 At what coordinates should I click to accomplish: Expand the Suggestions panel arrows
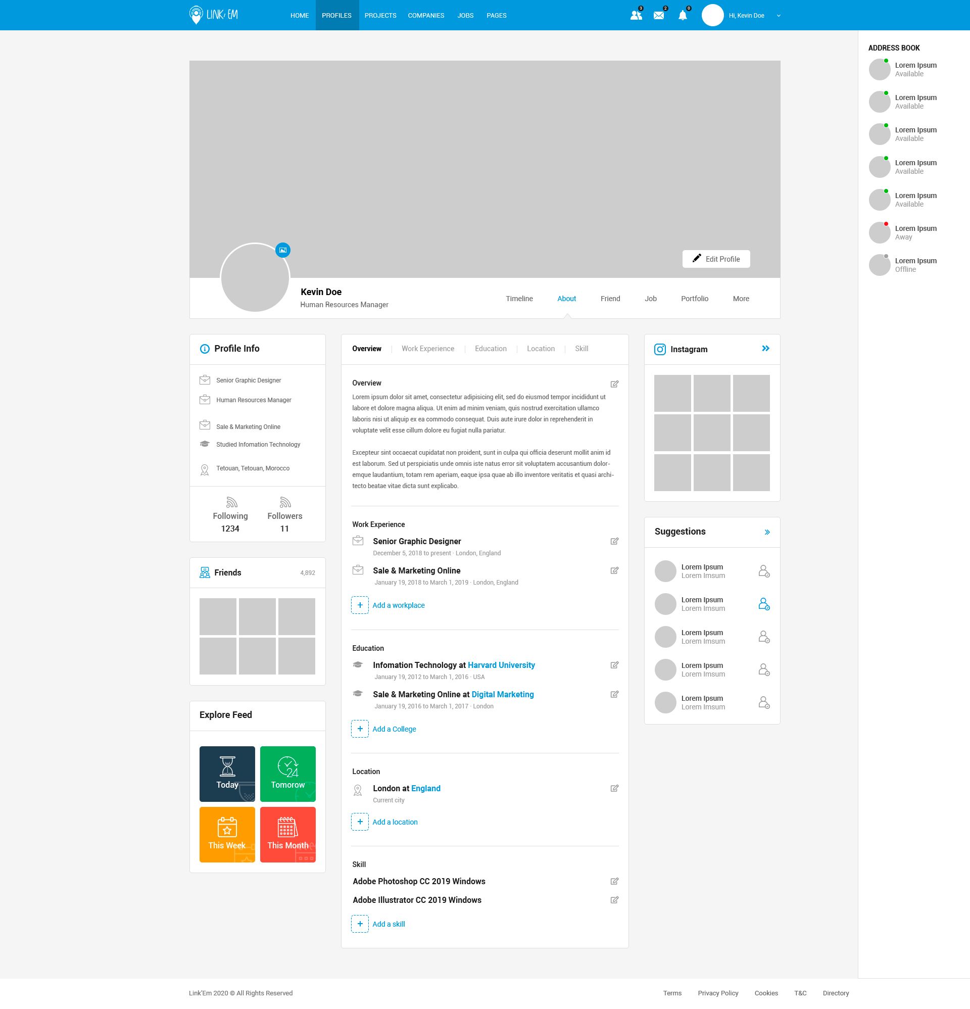pyautogui.click(x=767, y=533)
